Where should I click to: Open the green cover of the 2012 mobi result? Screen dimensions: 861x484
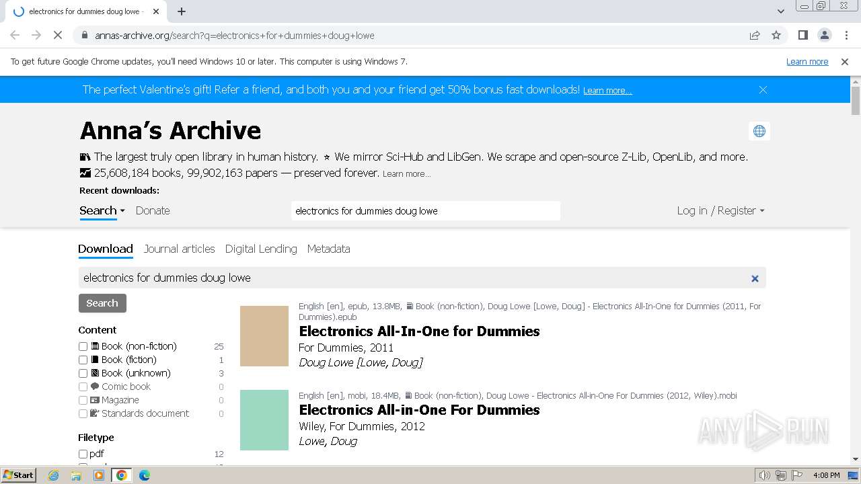[264, 420]
